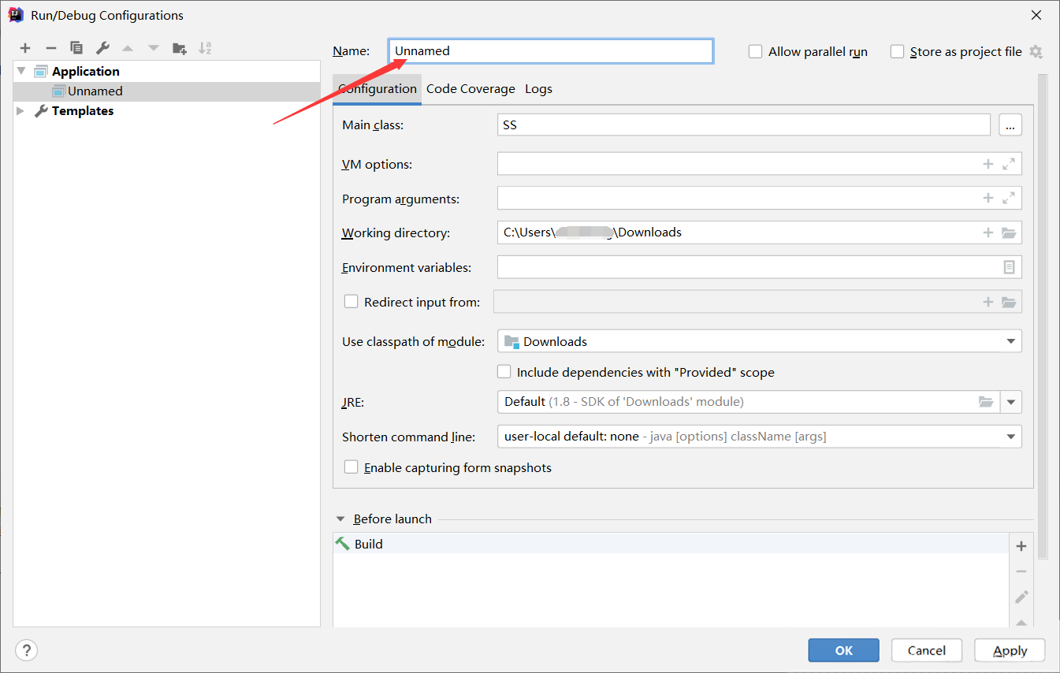Click the Apply button

click(x=1010, y=650)
